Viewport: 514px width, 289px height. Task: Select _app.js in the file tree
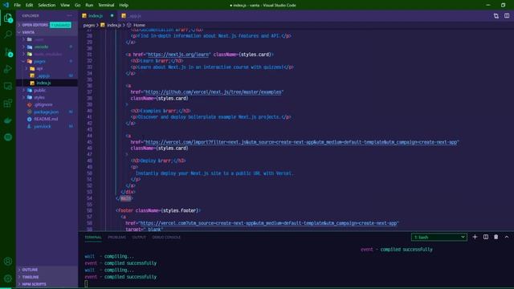47,75
